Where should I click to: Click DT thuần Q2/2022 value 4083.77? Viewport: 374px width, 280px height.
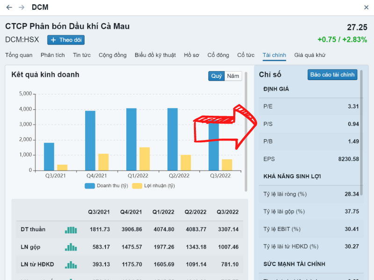[x=196, y=230]
